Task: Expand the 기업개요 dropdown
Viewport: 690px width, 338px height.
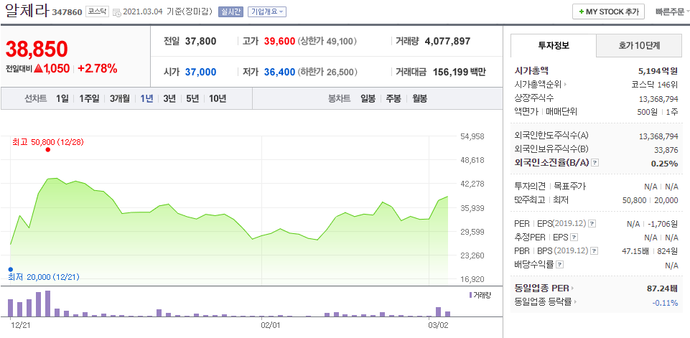Action: coord(267,12)
